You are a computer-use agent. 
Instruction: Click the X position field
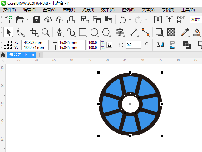click(35, 42)
